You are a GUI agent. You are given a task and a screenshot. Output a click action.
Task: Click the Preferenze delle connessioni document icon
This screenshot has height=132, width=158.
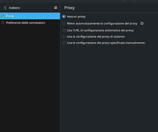pyautogui.click(x=3, y=23)
